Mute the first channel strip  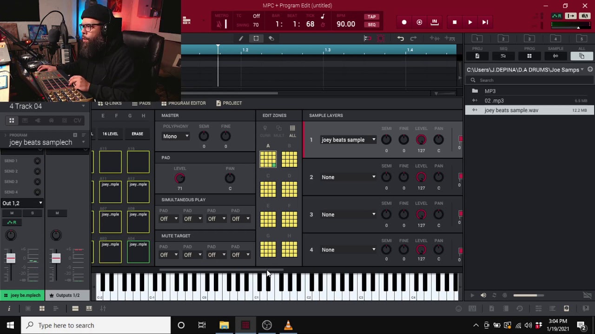pos(12,213)
